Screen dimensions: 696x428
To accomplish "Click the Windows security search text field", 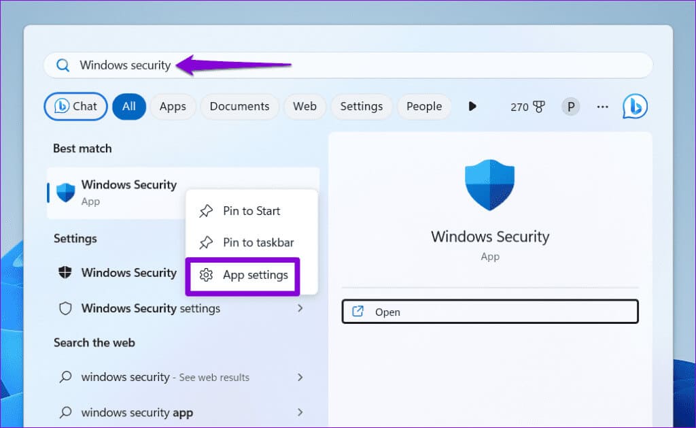I will point(348,65).
